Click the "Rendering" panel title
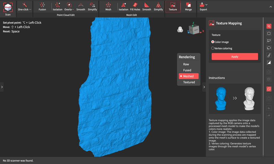 [187, 57]
